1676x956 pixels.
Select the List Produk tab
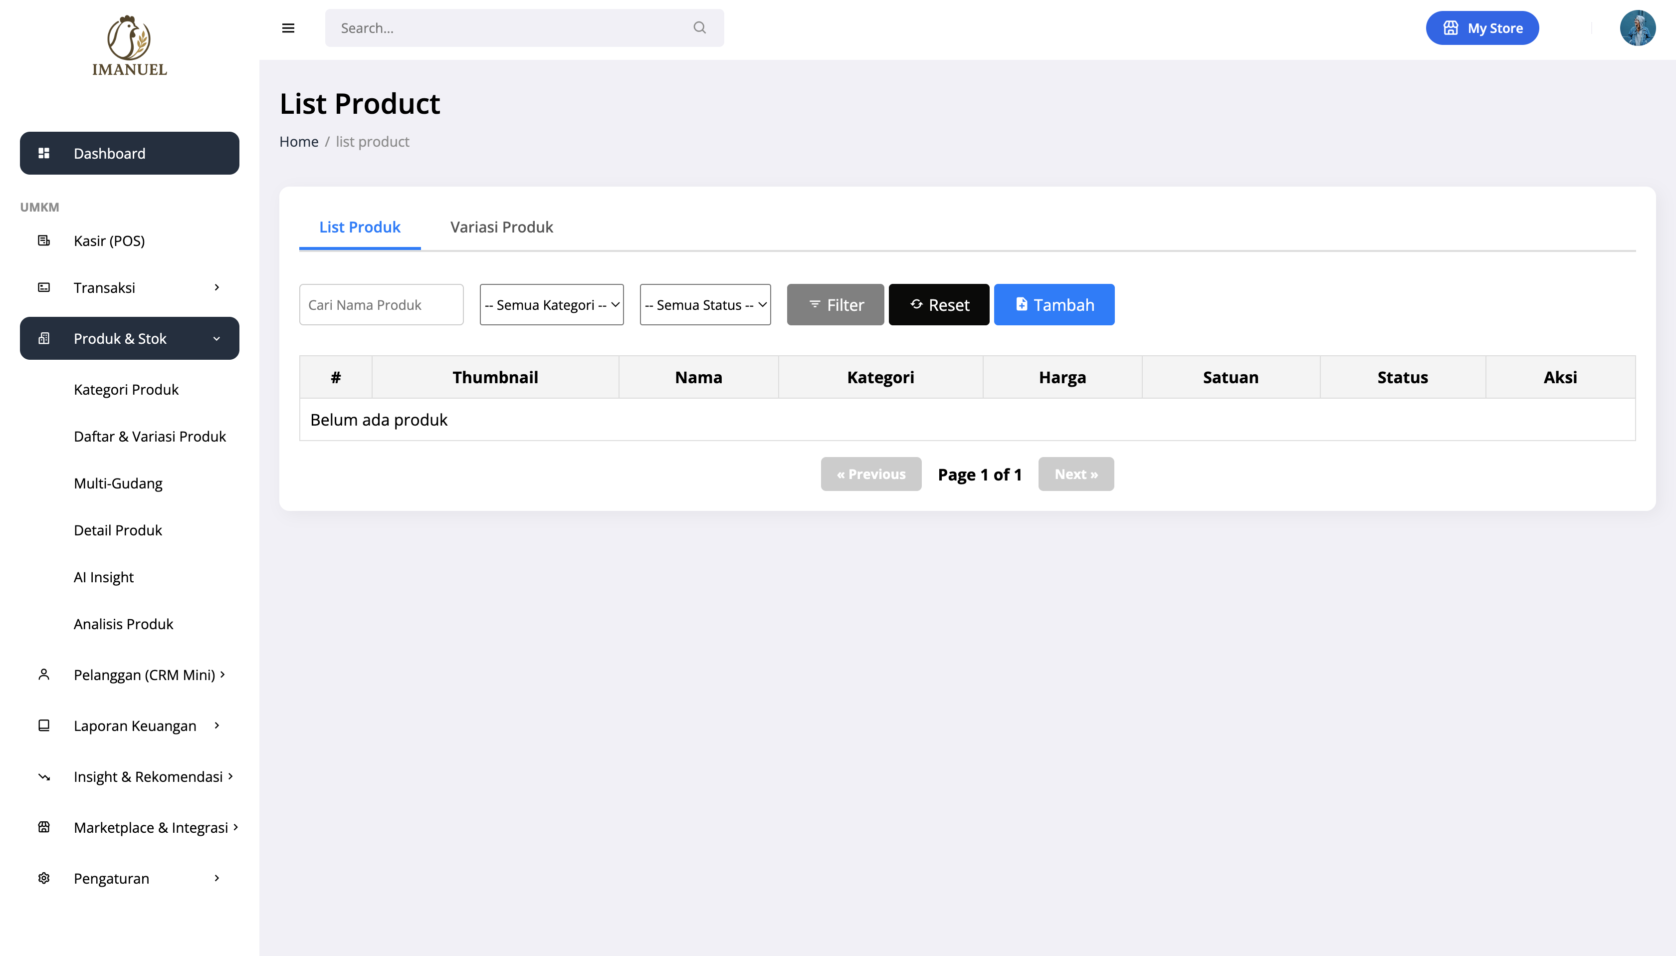pyautogui.click(x=360, y=227)
